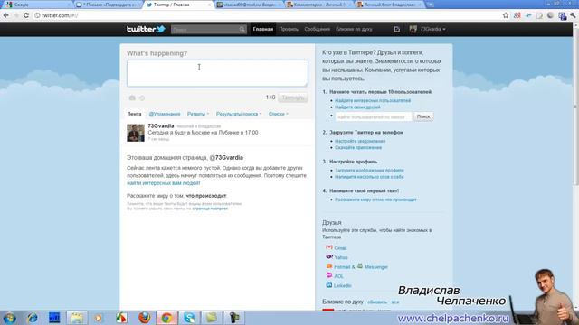
Task: Open Напишите несколько слов о себе link
Action: coord(369,177)
